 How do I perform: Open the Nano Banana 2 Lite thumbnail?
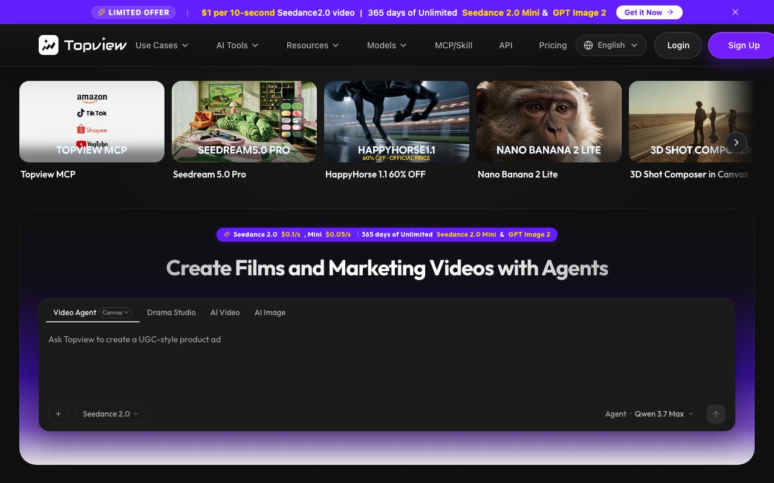(549, 121)
